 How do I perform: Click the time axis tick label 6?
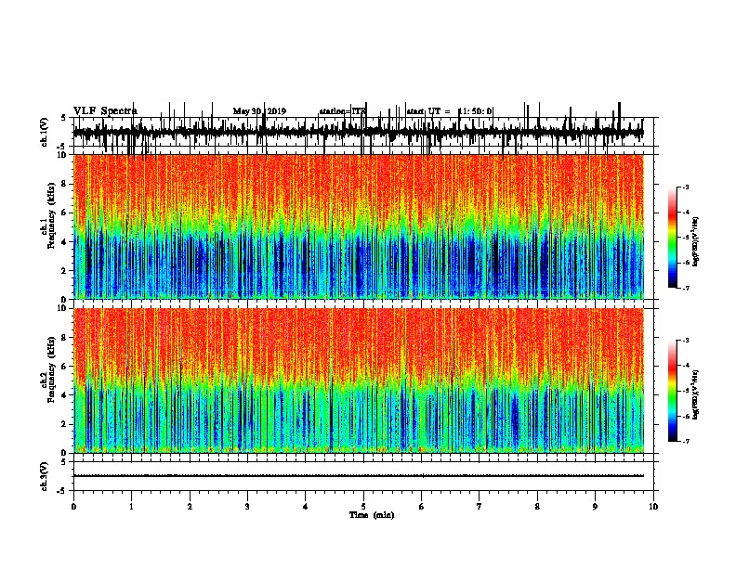(x=422, y=507)
